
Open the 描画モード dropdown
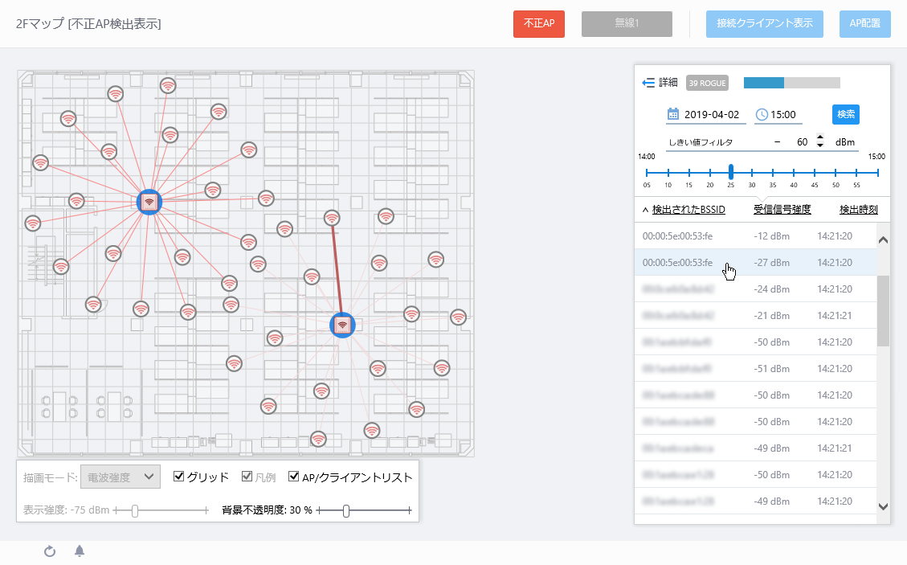pyautogui.click(x=121, y=477)
